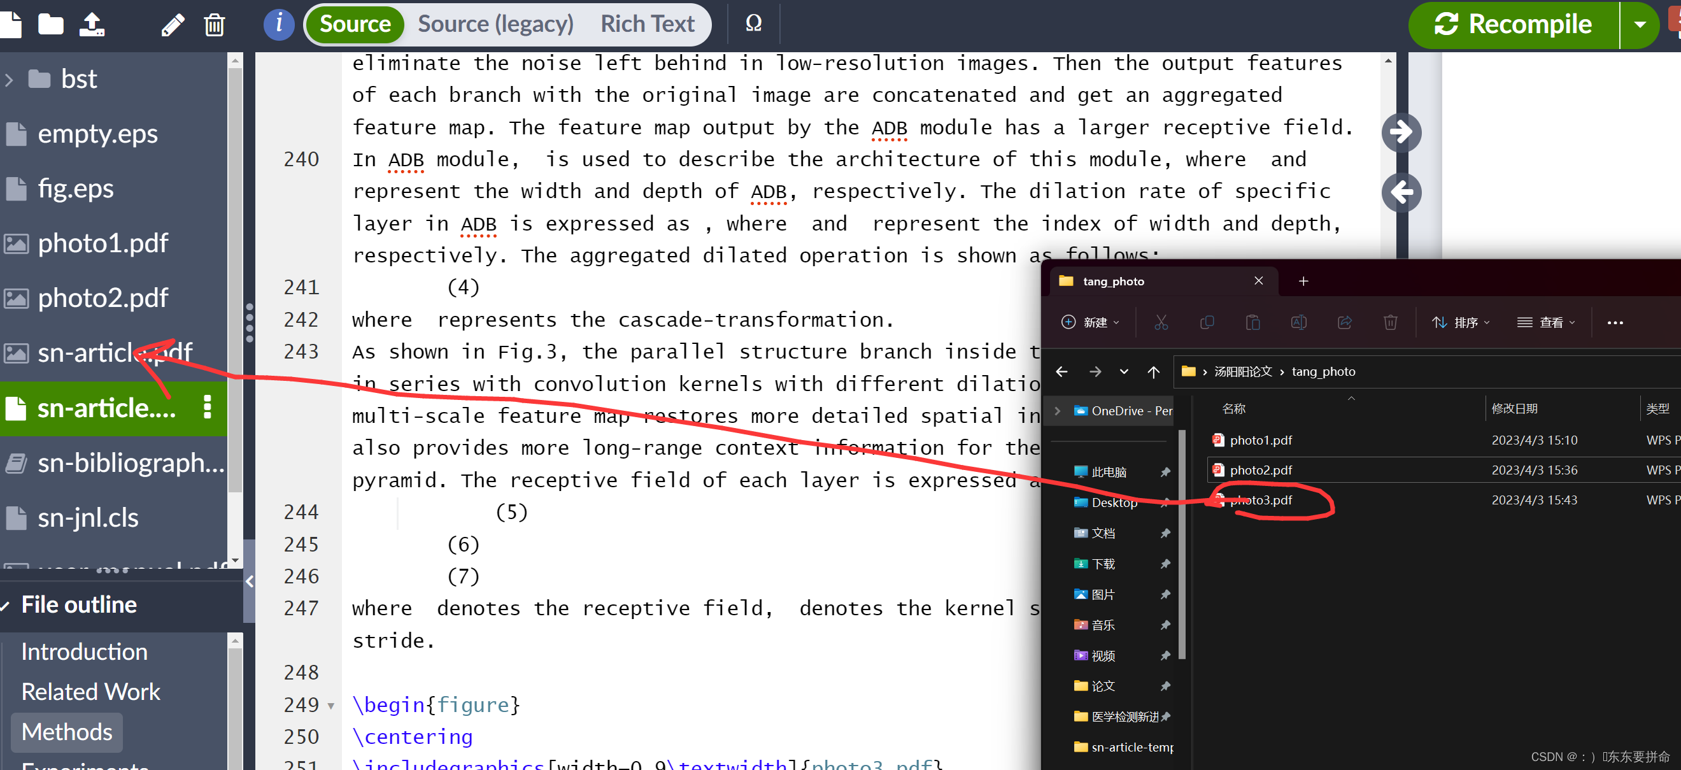Open the Recompile dropdown arrow
This screenshot has height=770, width=1681.
point(1639,25)
